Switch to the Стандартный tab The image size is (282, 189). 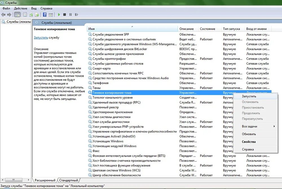point(69,180)
